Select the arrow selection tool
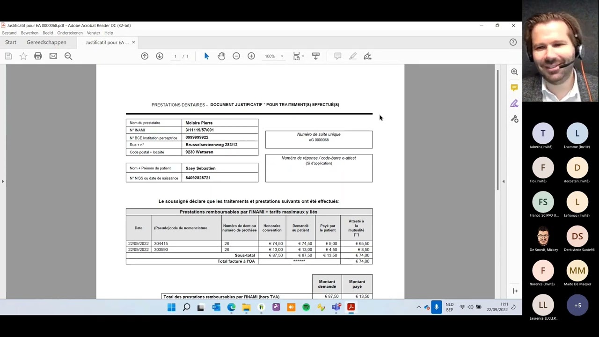This screenshot has width=599, height=337. [206, 56]
